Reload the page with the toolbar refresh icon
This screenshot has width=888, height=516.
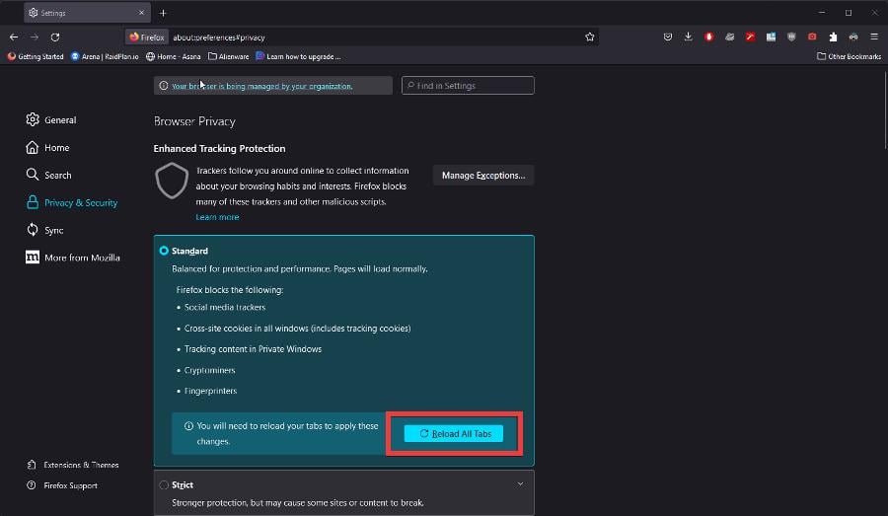55,37
